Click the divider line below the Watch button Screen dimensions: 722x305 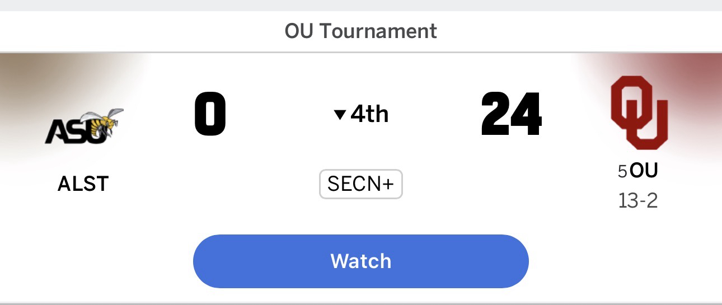(361, 303)
